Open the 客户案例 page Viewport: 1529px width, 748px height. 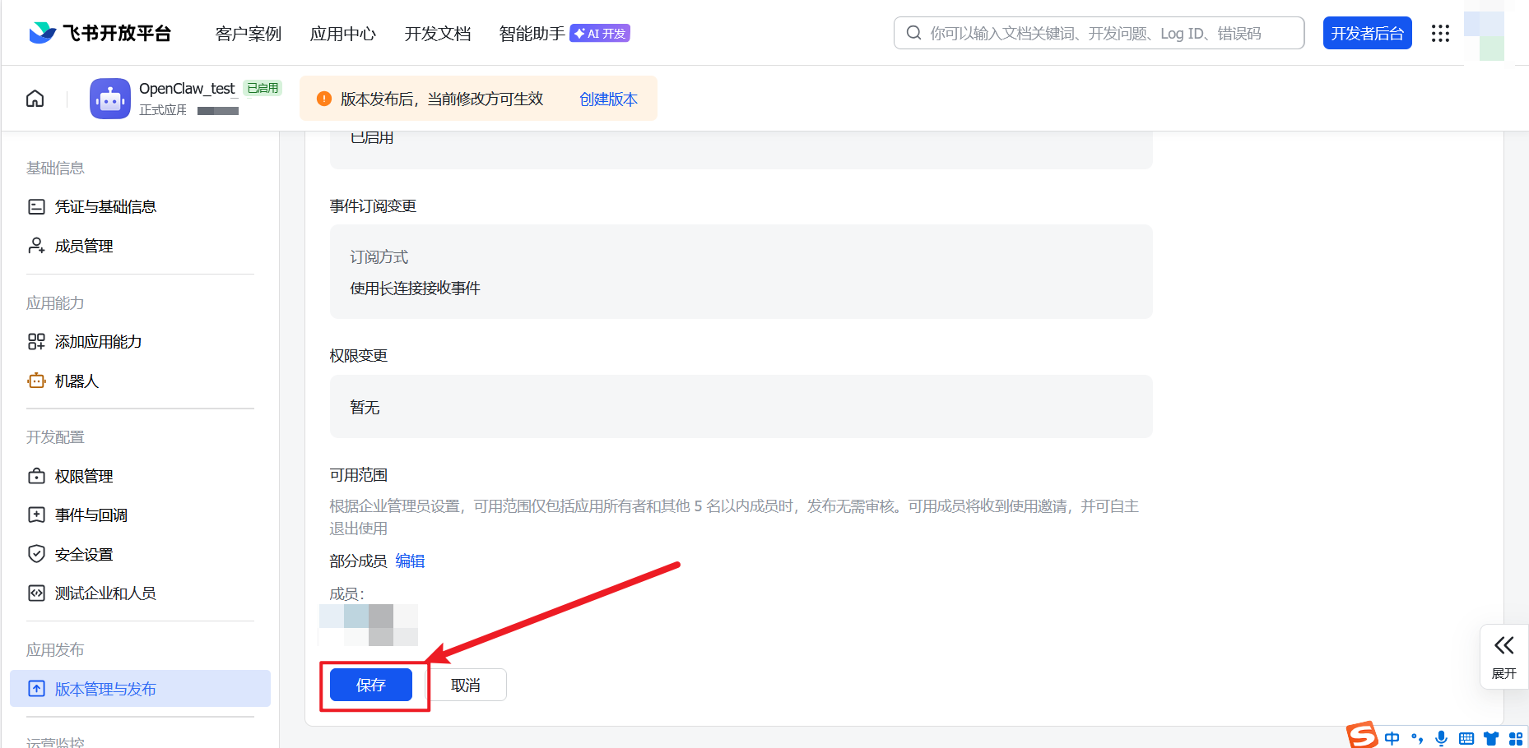point(247,34)
